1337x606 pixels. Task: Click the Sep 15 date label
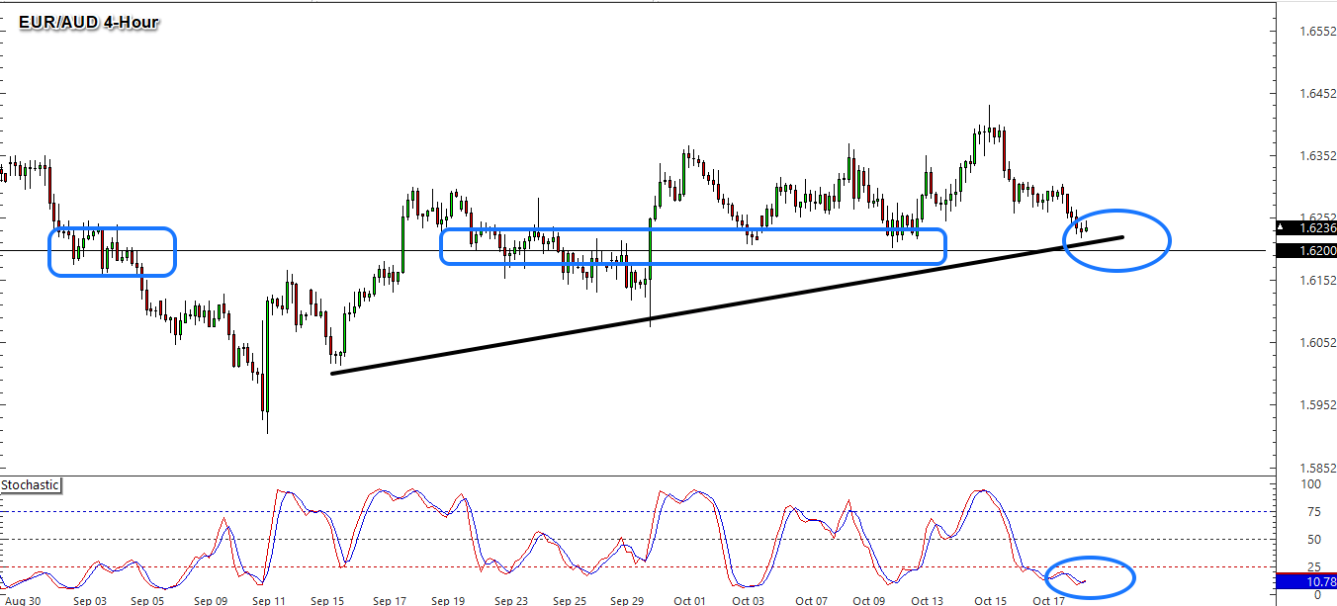pos(327,600)
